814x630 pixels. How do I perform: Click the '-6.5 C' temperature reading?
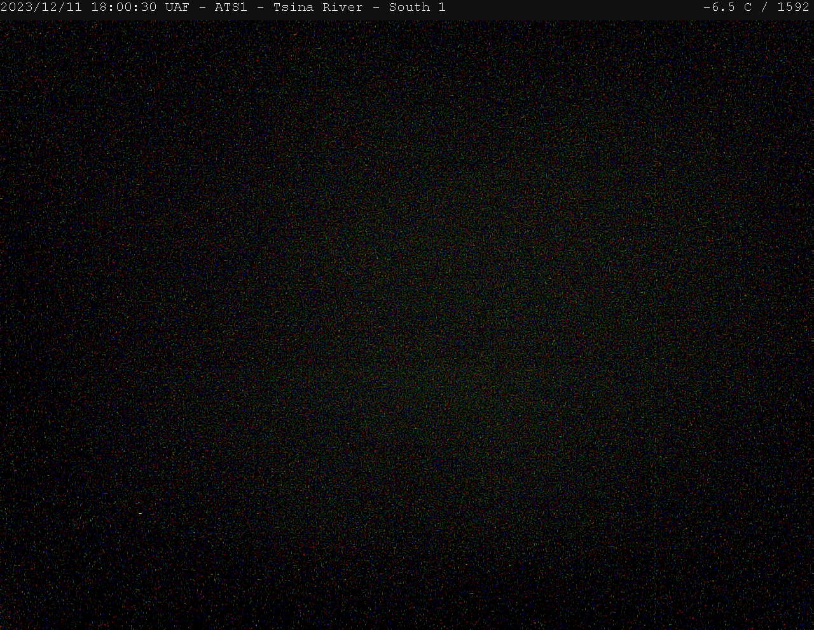pos(728,8)
